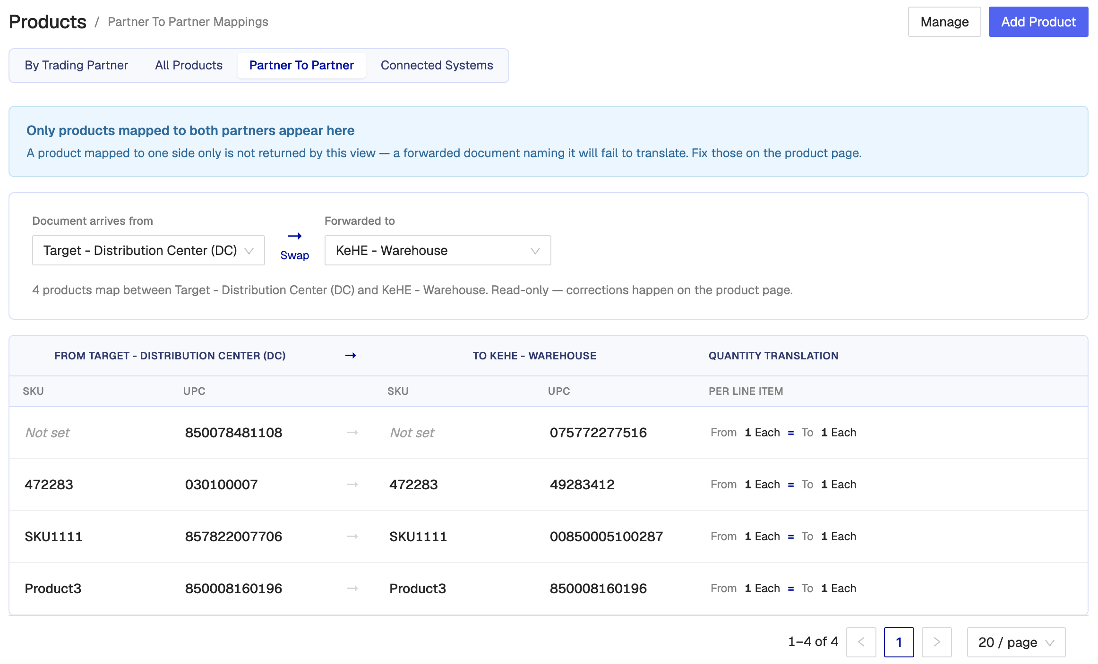Open the Connected Systems tab
The height and width of the screenshot is (664, 1098).
(x=437, y=65)
